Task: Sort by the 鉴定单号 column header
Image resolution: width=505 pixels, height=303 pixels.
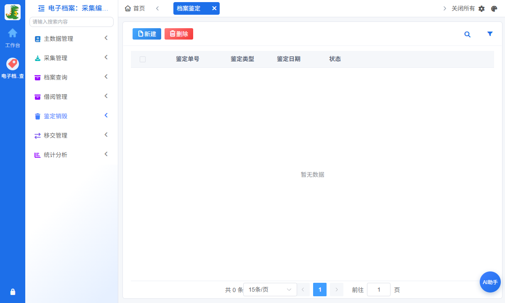Action: click(188, 59)
